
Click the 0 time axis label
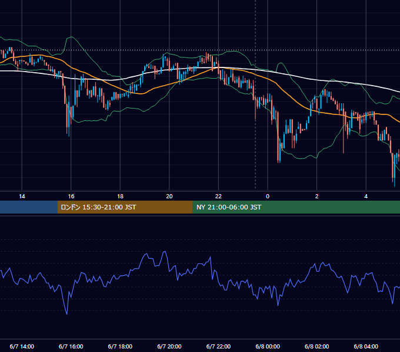[x=268, y=197]
